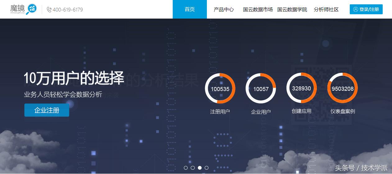Open the 首页 tab
Image resolution: width=392 pixels, height=174 pixels.
[x=190, y=9]
